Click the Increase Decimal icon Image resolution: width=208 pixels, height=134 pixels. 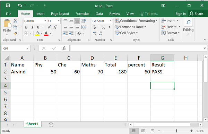click(95, 33)
